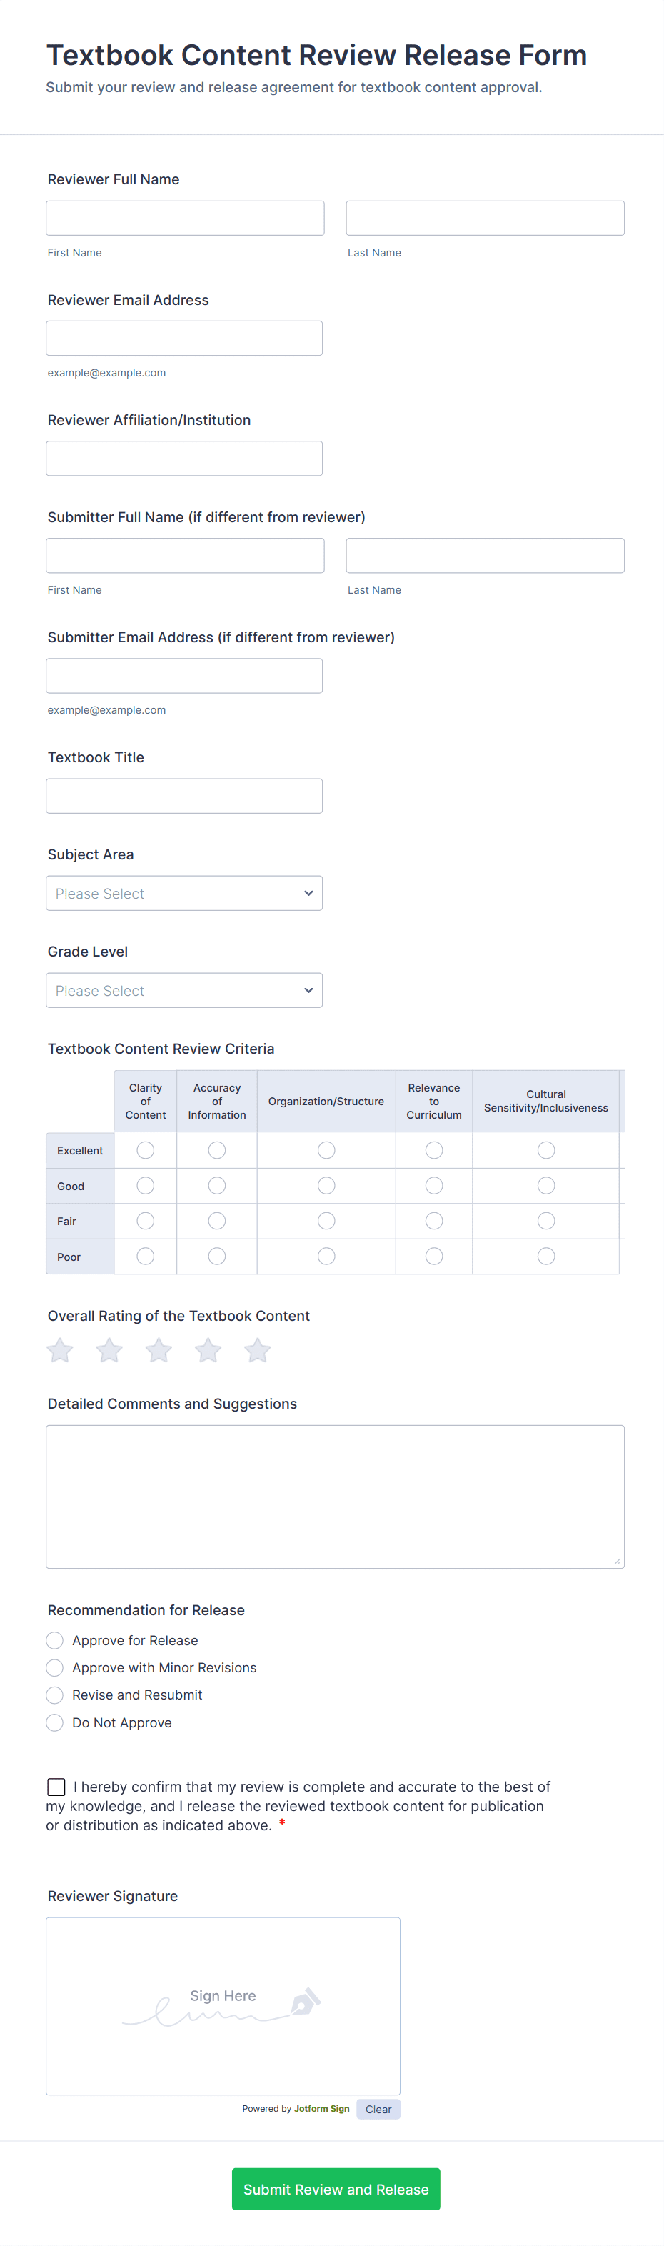
Task: Click the first star in Overall Rating
Action: point(60,1351)
